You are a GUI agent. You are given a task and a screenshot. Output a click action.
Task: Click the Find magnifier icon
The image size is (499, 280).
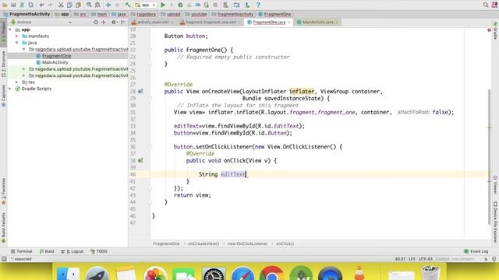click(x=89, y=5)
